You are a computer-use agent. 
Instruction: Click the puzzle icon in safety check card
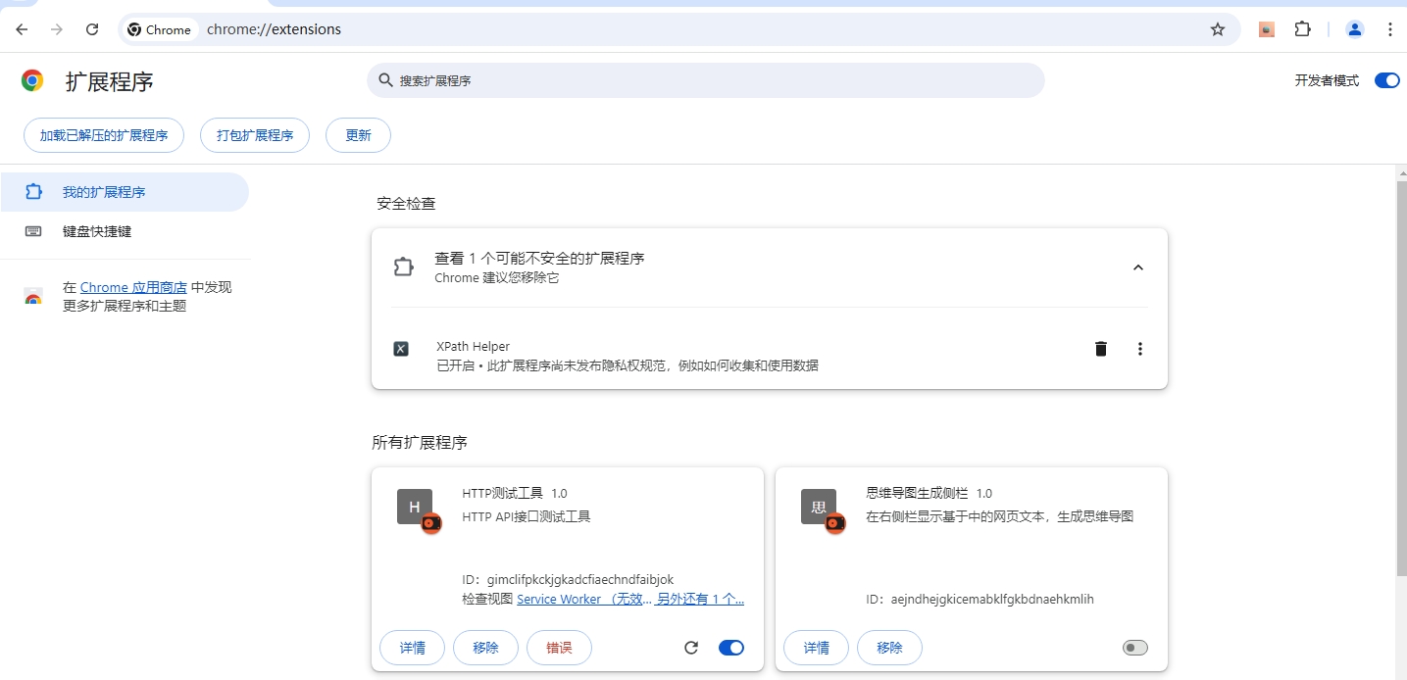point(403,267)
